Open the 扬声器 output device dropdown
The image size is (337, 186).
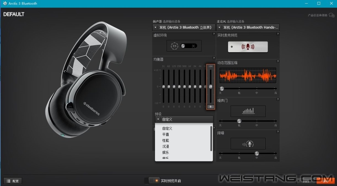(184, 28)
